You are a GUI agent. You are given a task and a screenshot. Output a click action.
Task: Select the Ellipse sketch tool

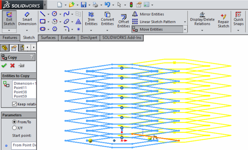tap(67, 21)
